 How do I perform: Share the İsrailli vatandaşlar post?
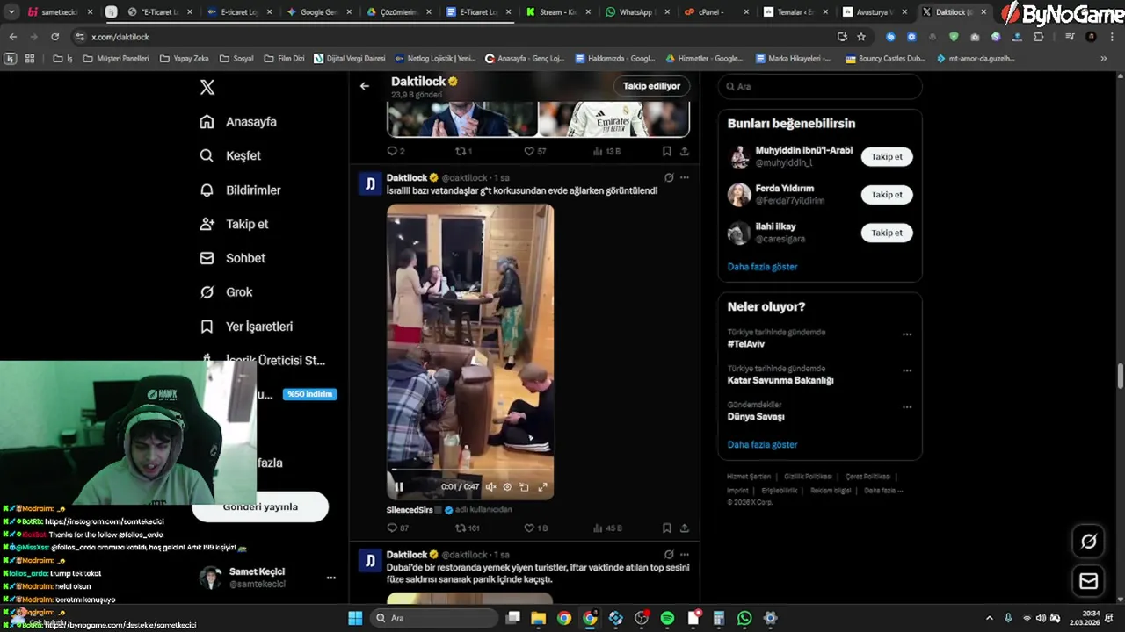tap(685, 528)
